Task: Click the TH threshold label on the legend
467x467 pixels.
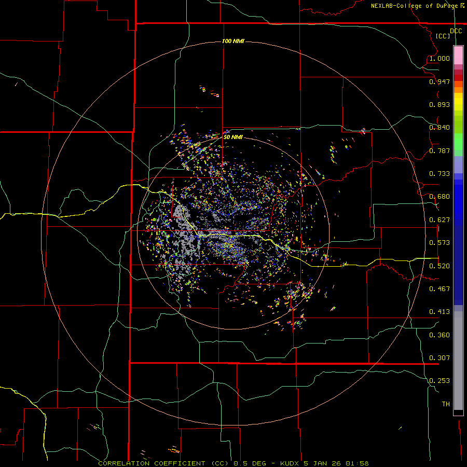Action: 446,404
